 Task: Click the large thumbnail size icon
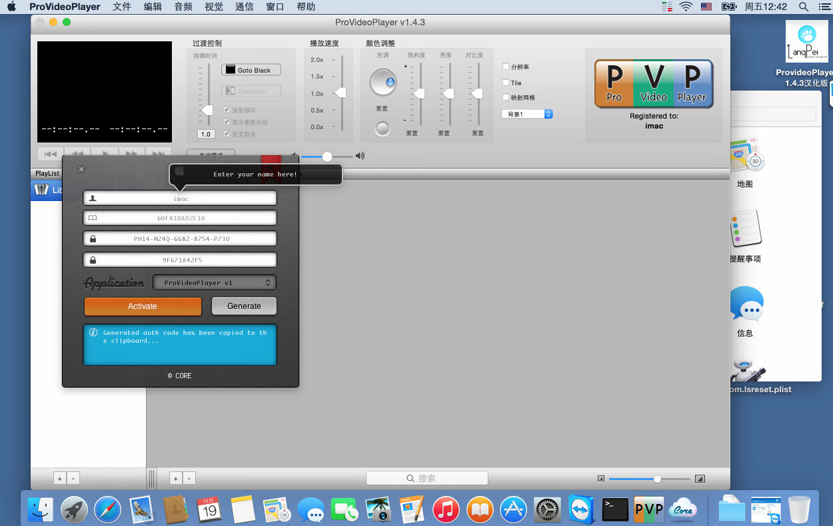pyautogui.click(x=699, y=479)
